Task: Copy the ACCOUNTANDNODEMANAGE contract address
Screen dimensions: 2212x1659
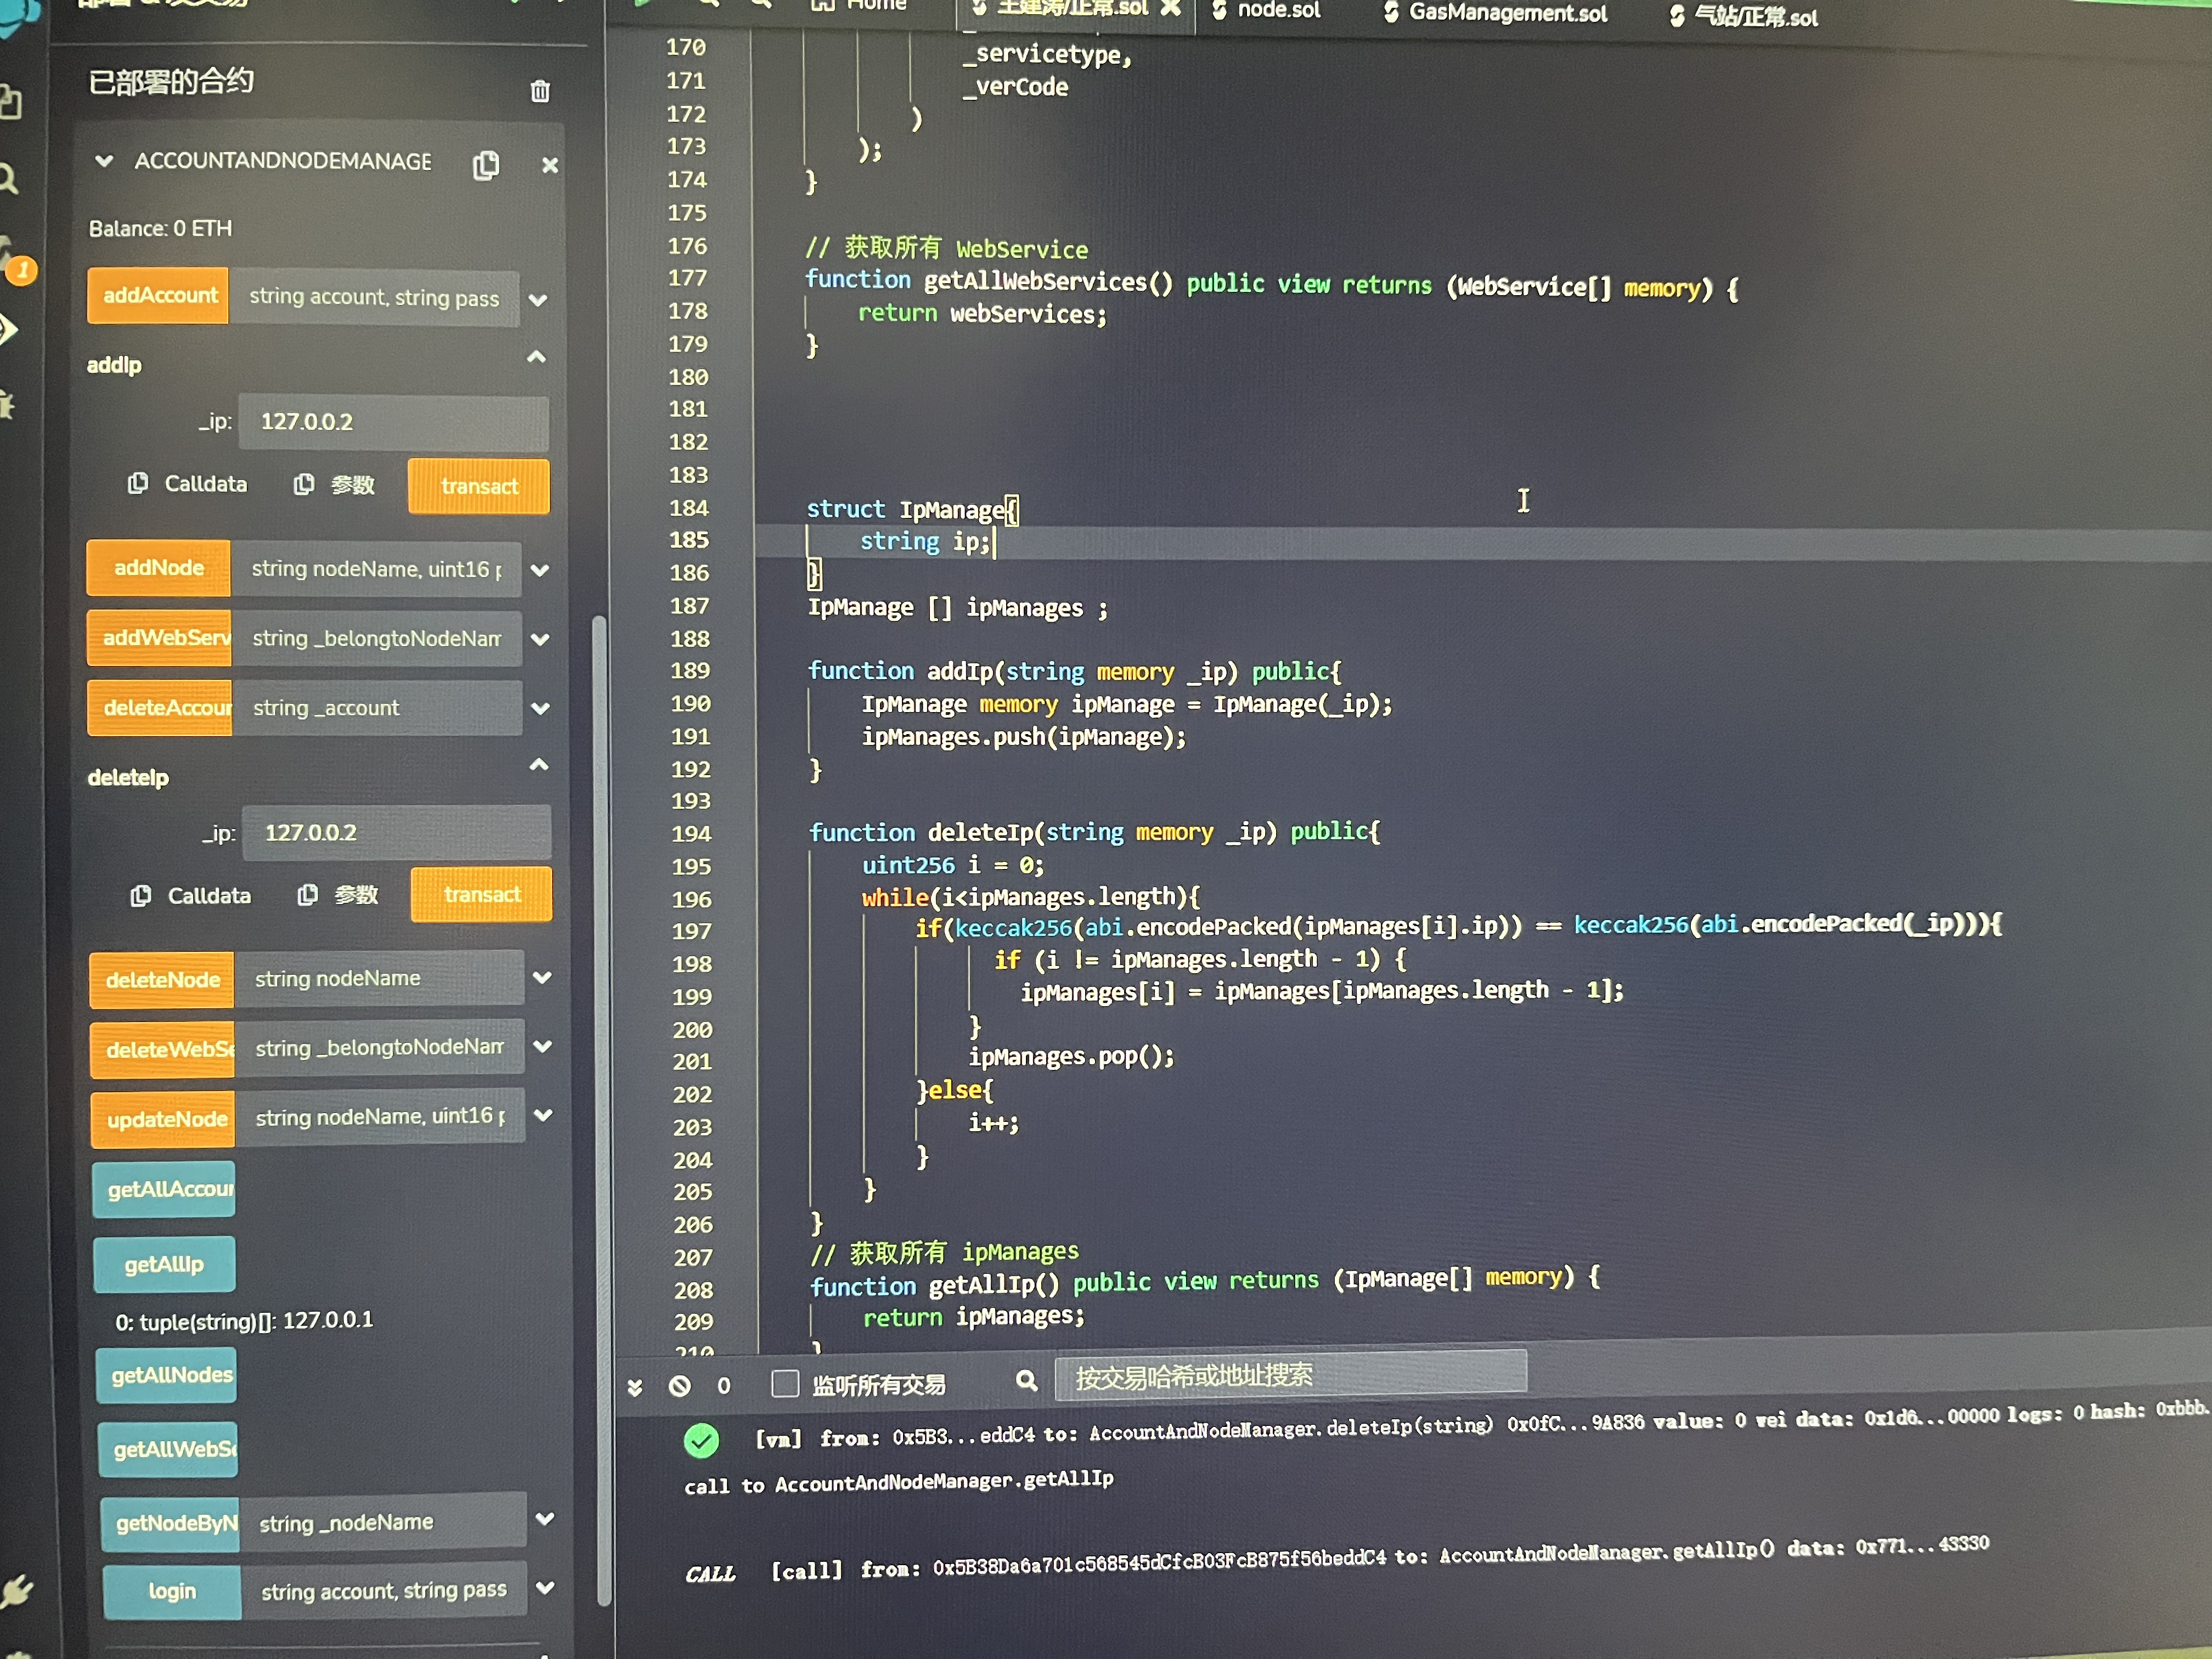Action: [x=486, y=165]
